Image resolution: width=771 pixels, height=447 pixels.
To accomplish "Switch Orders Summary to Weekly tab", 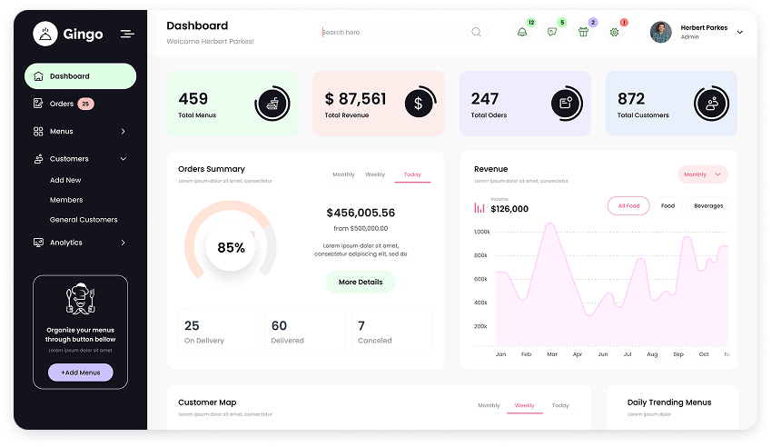I will tap(375, 174).
